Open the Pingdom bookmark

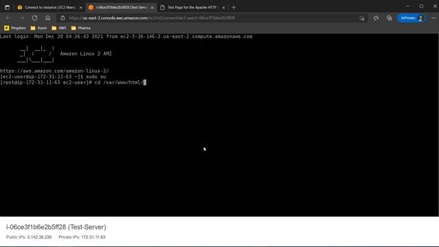[15, 28]
